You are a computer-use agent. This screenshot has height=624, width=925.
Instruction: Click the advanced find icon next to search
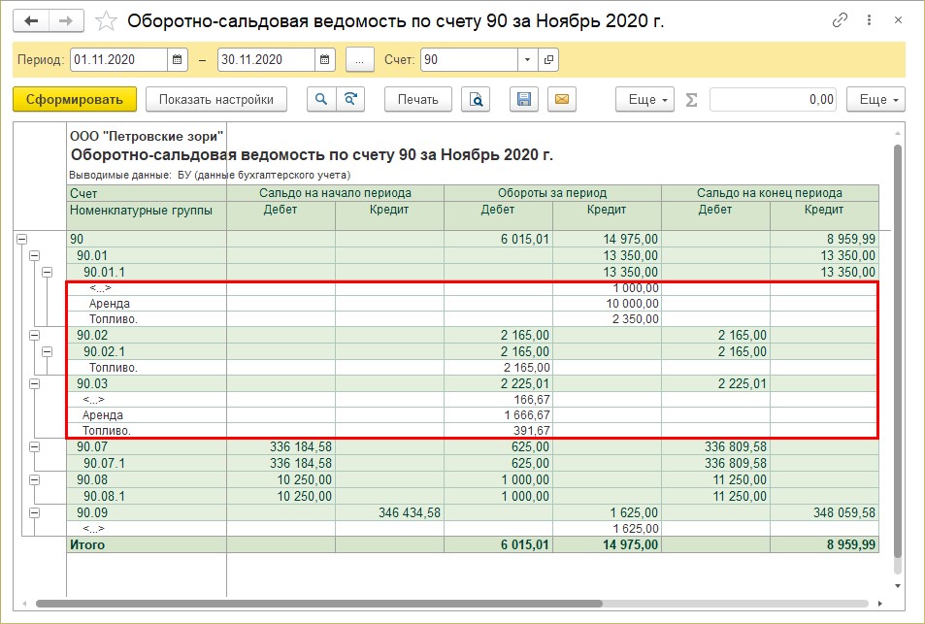tap(348, 99)
